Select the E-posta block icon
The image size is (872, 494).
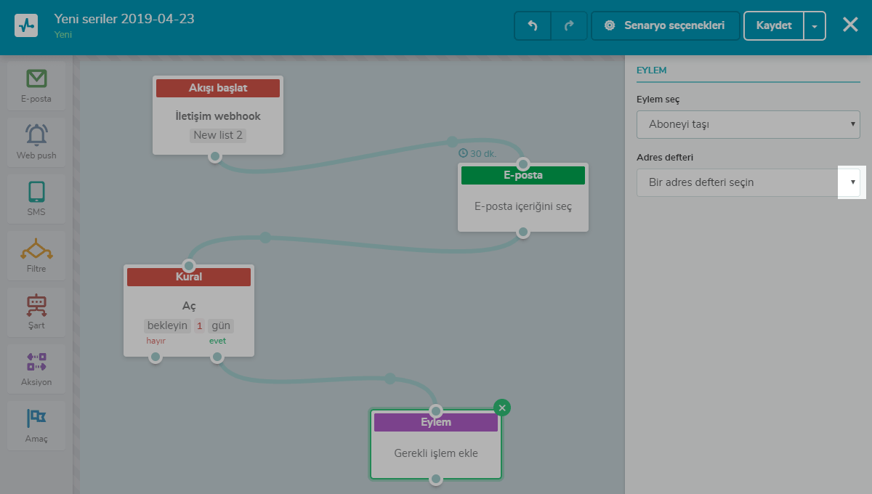coord(36,78)
